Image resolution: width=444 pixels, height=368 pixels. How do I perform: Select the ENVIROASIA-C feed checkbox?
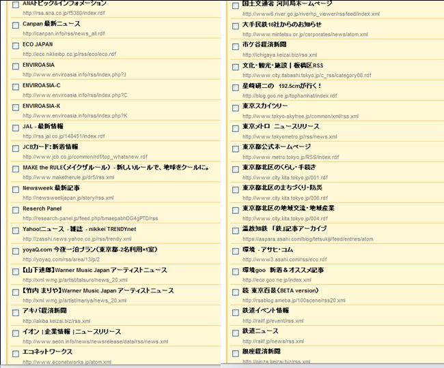click(16, 87)
